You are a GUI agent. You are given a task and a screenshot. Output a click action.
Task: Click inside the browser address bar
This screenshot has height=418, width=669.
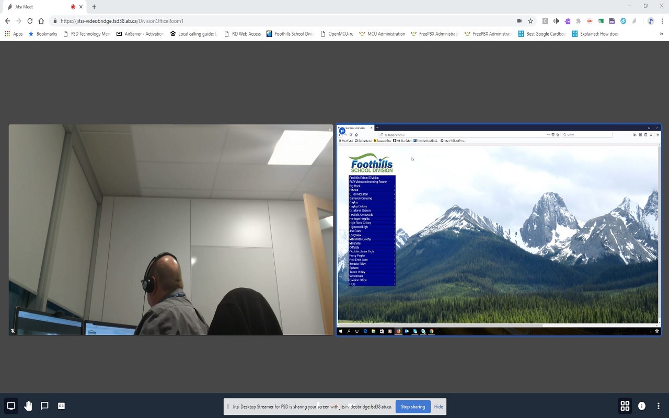tap(209, 21)
